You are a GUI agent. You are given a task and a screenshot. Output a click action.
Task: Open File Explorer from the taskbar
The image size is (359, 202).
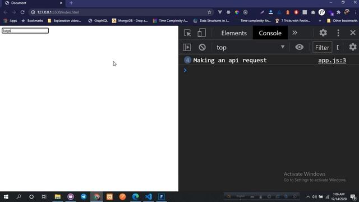point(57,197)
